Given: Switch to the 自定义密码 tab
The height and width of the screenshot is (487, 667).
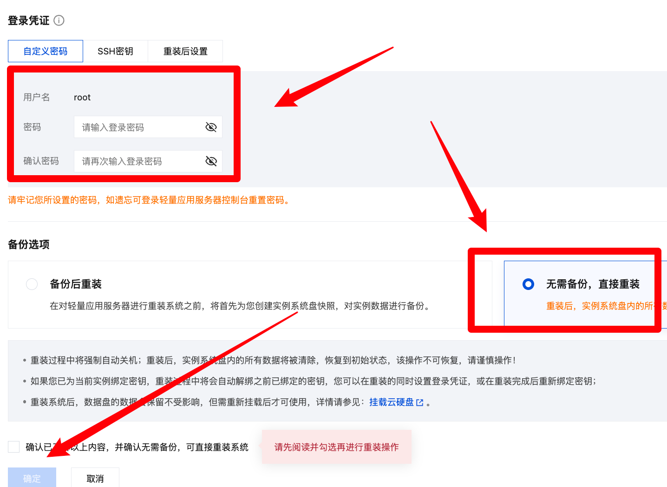Looking at the screenshot, I should pyautogui.click(x=45, y=51).
